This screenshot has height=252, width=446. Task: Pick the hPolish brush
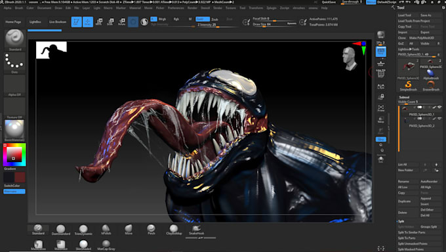tap(106, 230)
